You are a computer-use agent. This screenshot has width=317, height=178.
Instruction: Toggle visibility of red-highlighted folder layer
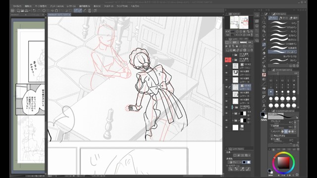[227, 60]
